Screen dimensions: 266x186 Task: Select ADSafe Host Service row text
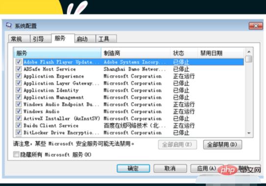tap(49, 69)
